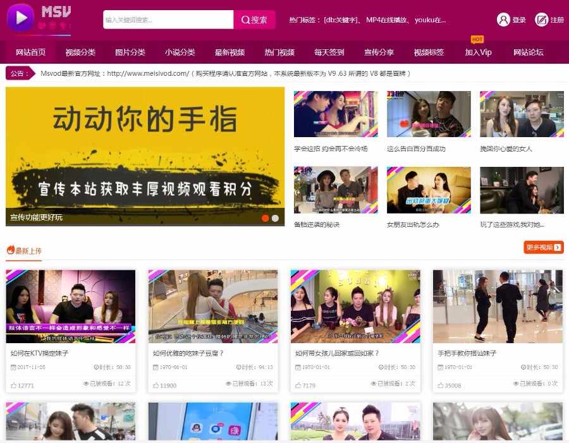The height and width of the screenshot is (443, 569).
Task: Open the 小说分类 menu item
Action: [180, 52]
